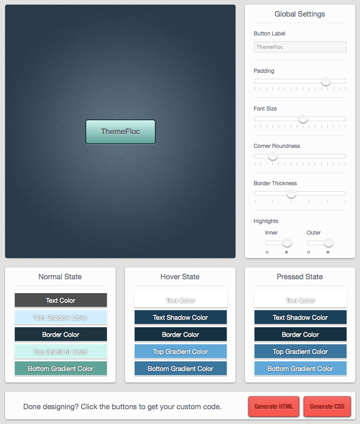Open Normal State Top Gradient Color swatch

(x=60, y=351)
